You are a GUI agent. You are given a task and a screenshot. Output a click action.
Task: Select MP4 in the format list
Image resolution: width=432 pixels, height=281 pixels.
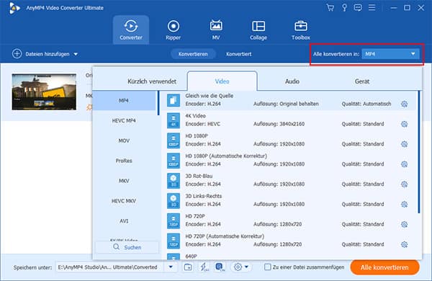click(124, 100)
